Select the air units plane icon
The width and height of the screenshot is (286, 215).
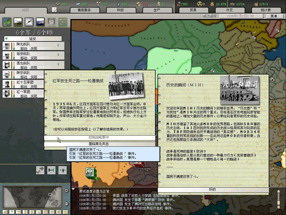point(29,22)
